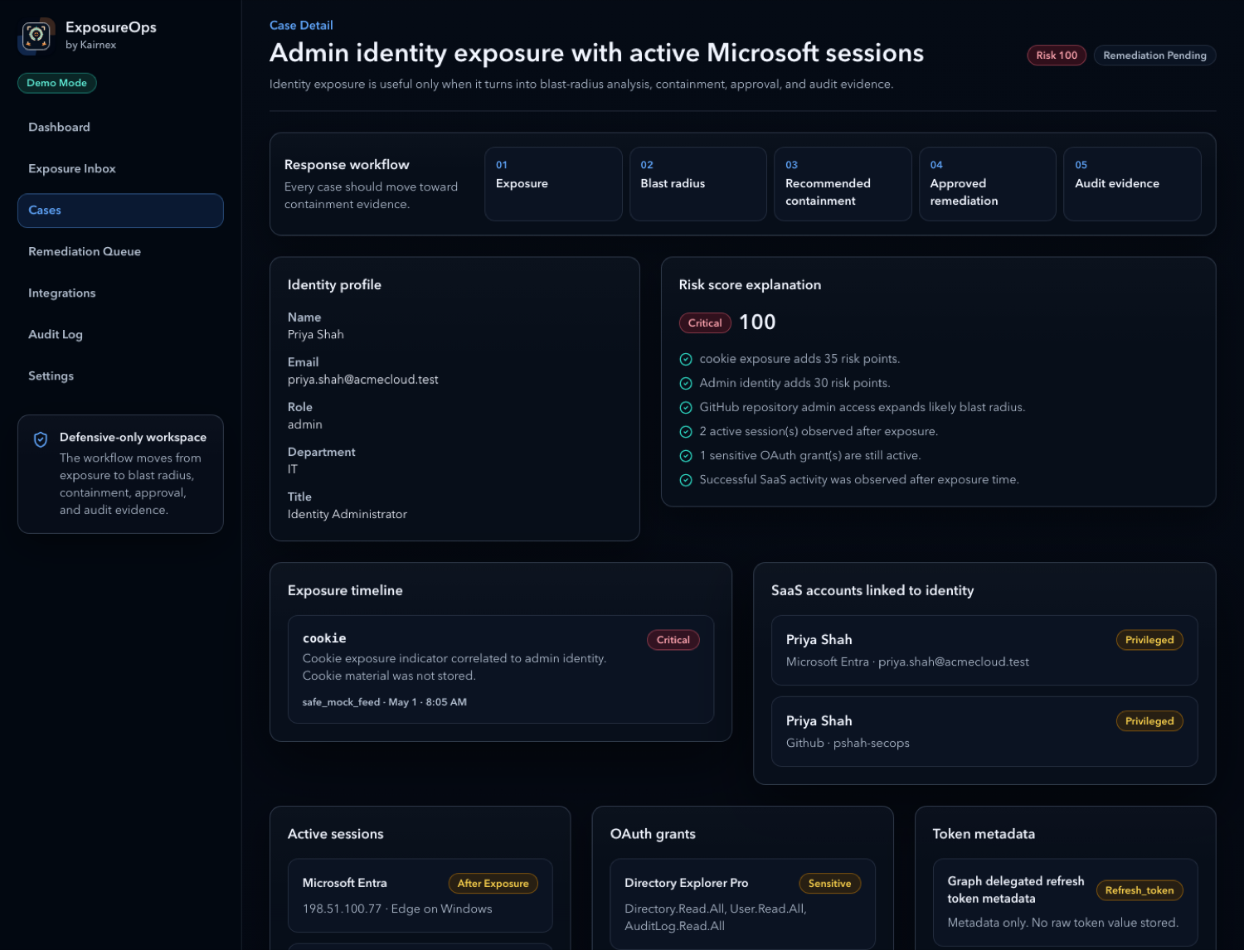
Task: Click the Microsoft Entra active session entry
Action: 420,895
